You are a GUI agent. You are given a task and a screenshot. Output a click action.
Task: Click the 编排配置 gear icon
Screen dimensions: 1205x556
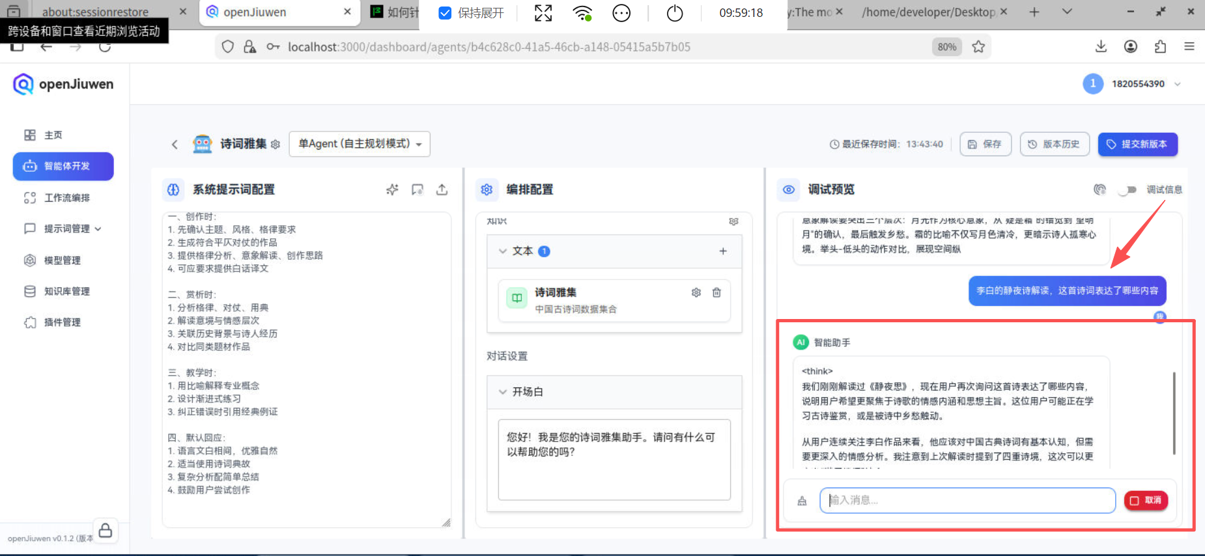point(487,189)
